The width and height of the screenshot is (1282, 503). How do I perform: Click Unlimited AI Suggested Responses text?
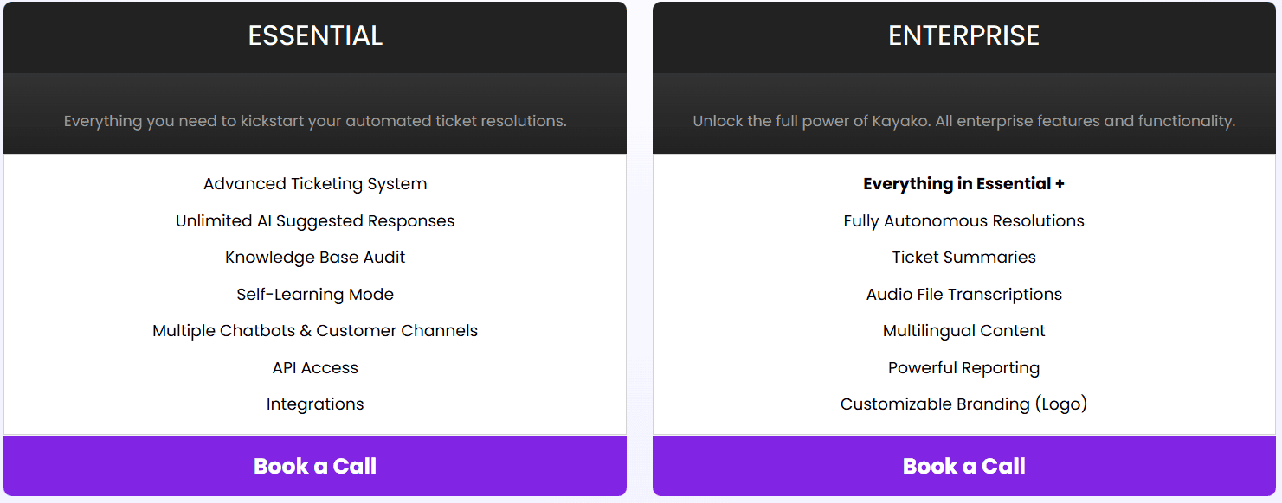pos(315,221)
